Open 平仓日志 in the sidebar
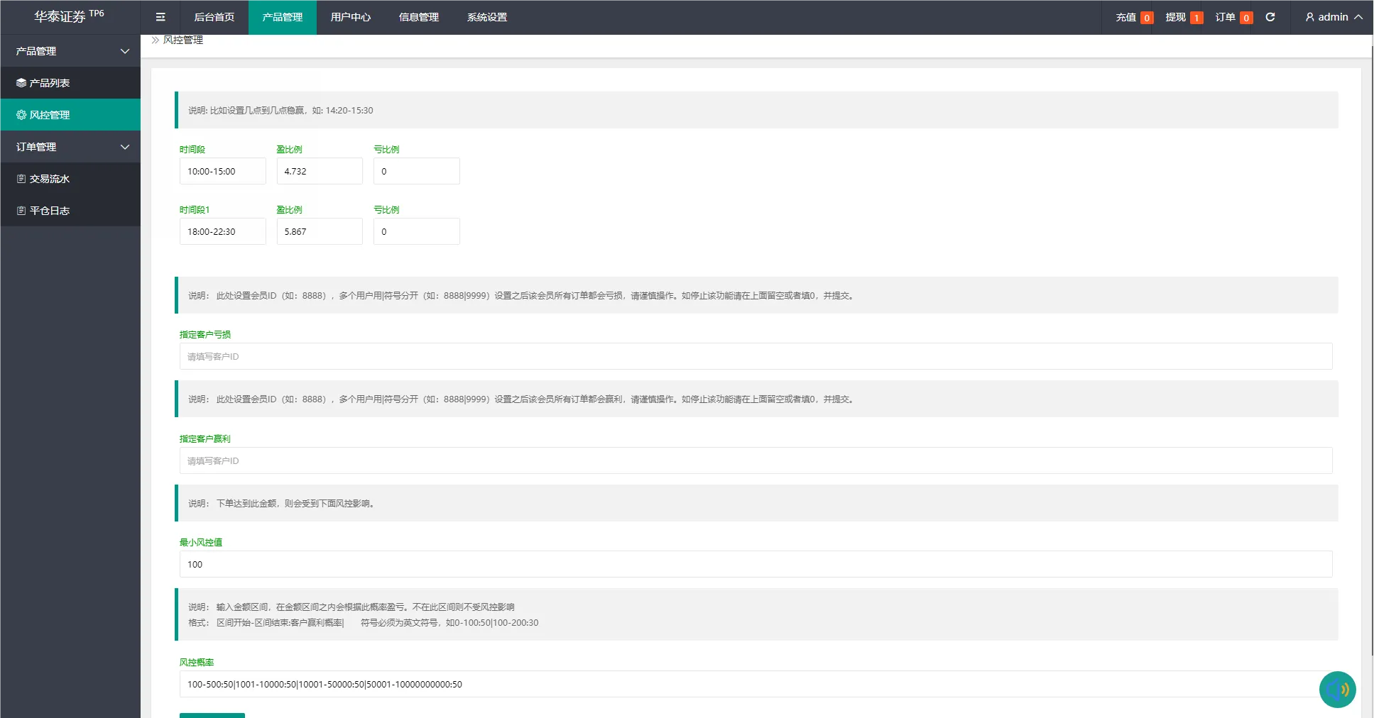This screenshot has width=1374, height=718. tap(70, 211)
